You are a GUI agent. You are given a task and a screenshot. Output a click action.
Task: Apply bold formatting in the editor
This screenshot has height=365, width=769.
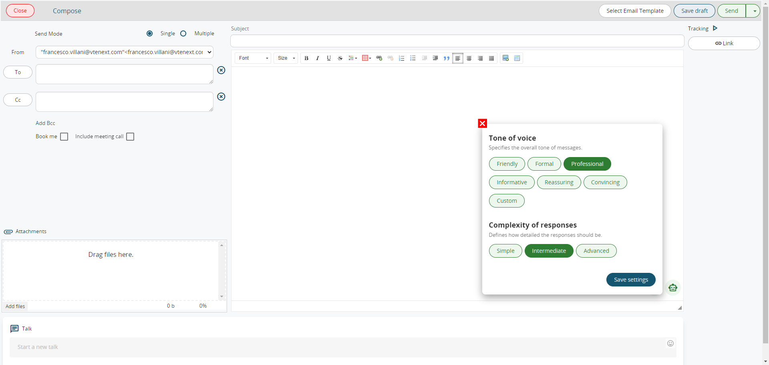click(x=306, y=58)
